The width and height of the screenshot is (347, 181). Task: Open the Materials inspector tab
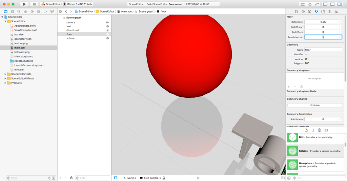coord(323,11)
